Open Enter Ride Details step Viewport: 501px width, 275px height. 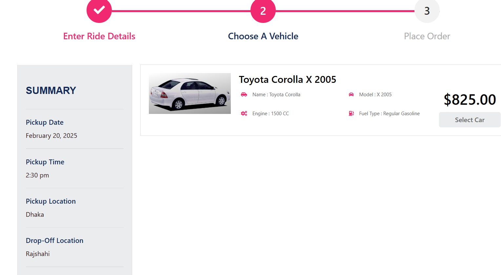(x=99, y=36)
